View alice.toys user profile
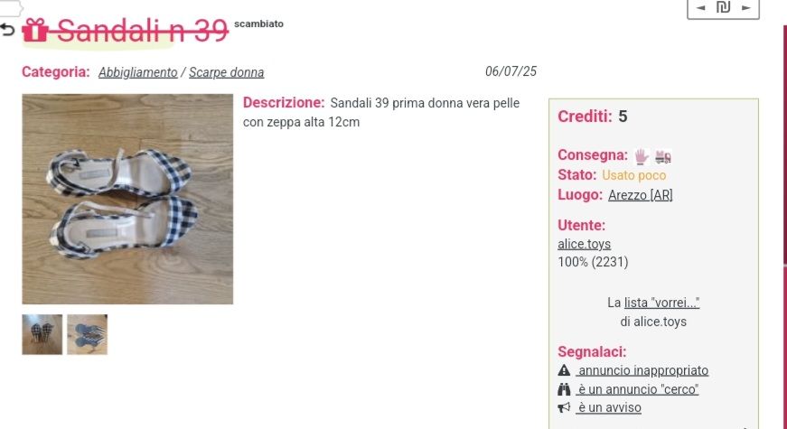Image resolution: width=787 pixels, height=429 pixels. [x=585, y=244]
